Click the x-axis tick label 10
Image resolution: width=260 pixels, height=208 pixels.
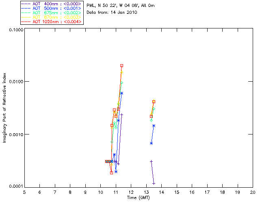pos(100,192)
